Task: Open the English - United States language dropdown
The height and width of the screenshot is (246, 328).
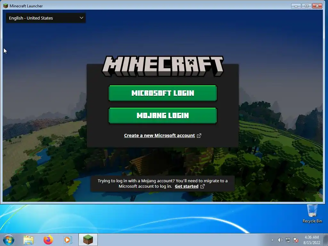Action: click(45, 18)
